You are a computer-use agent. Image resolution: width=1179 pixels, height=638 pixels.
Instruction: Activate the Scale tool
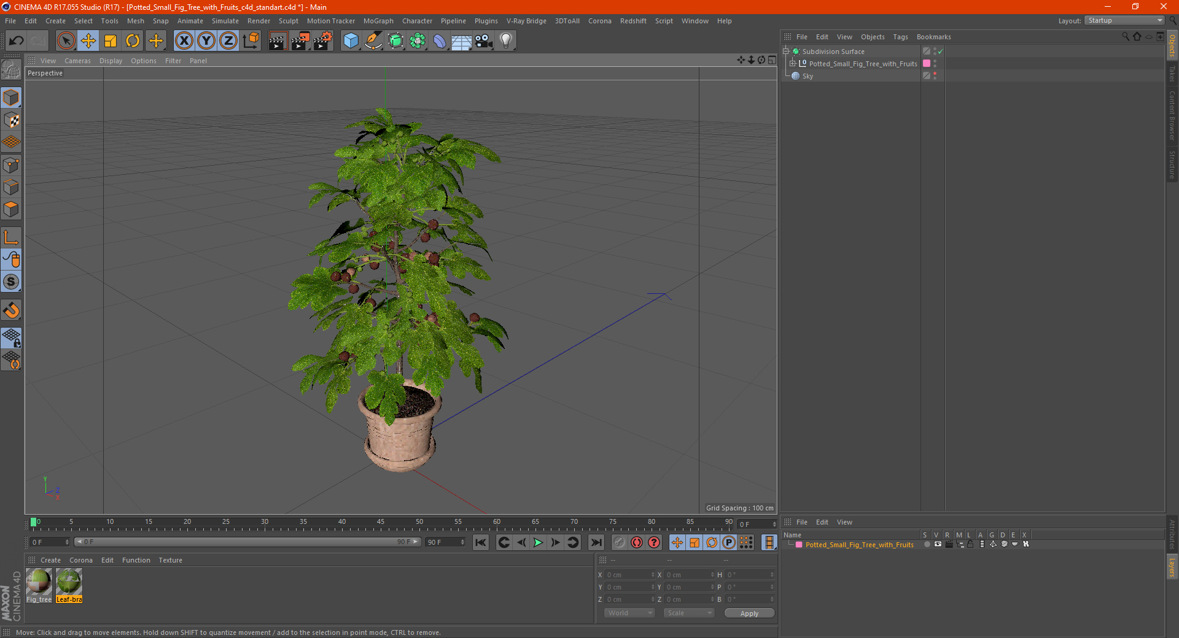click(111, 41)
